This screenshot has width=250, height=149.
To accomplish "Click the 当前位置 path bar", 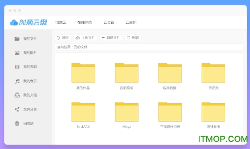I will [149, 47].
